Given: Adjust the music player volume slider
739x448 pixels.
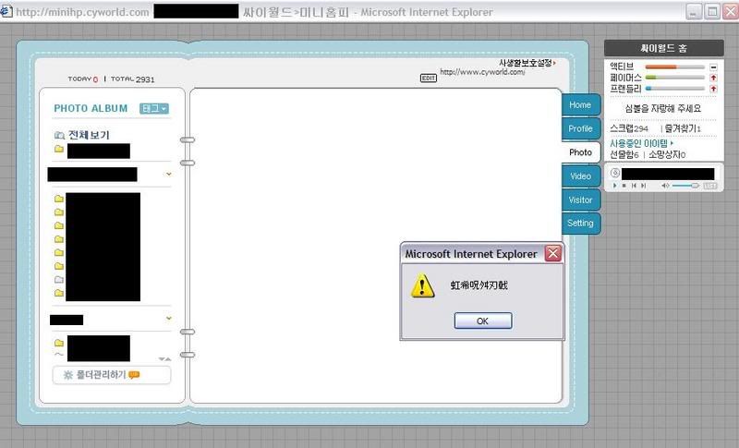Looking at the screenshot, I should click(x=685, y=186).
